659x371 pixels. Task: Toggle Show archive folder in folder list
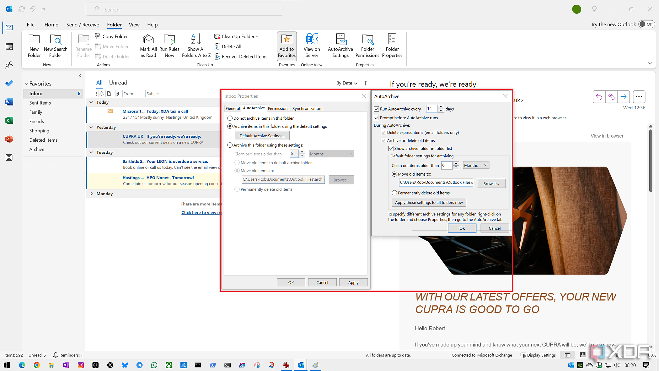(391, 148)
